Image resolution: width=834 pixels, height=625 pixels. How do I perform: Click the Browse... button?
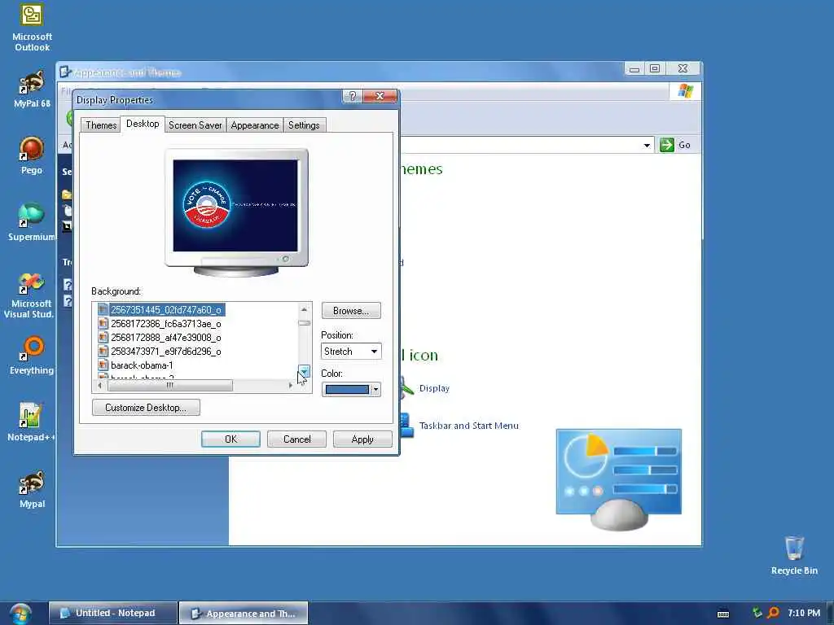click(x=351, y=310)
